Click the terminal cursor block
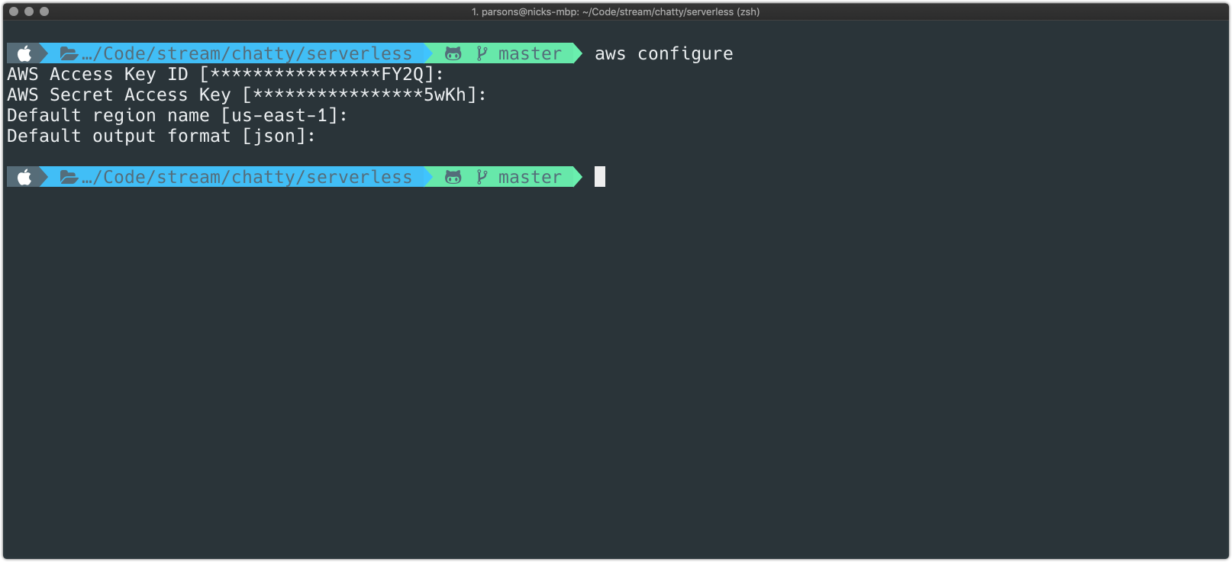This screenshot has height=562, width=1232. (x=600, y=177)
